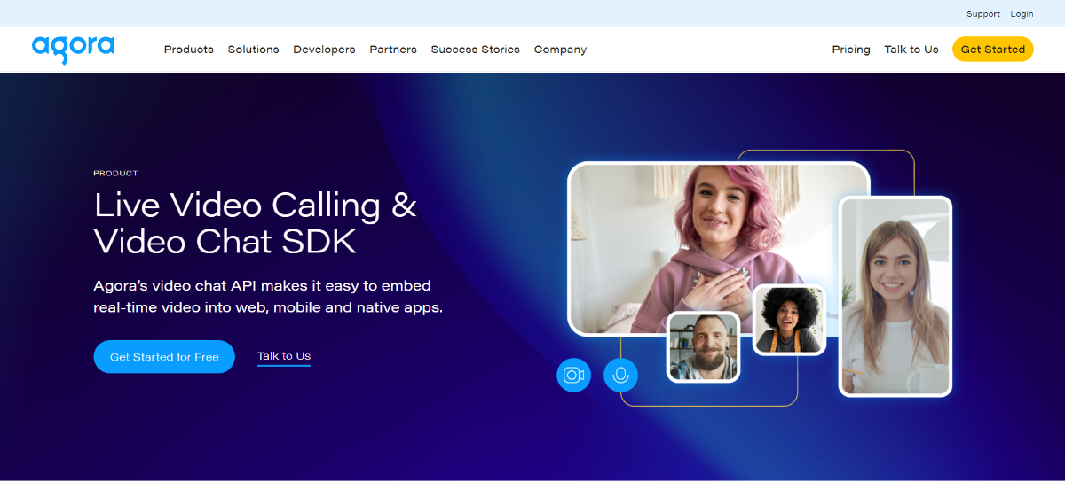The height and width of the screenshot is (481, 1065).
Task: Click the yellow Get Started button
Action: click(993, 50)
